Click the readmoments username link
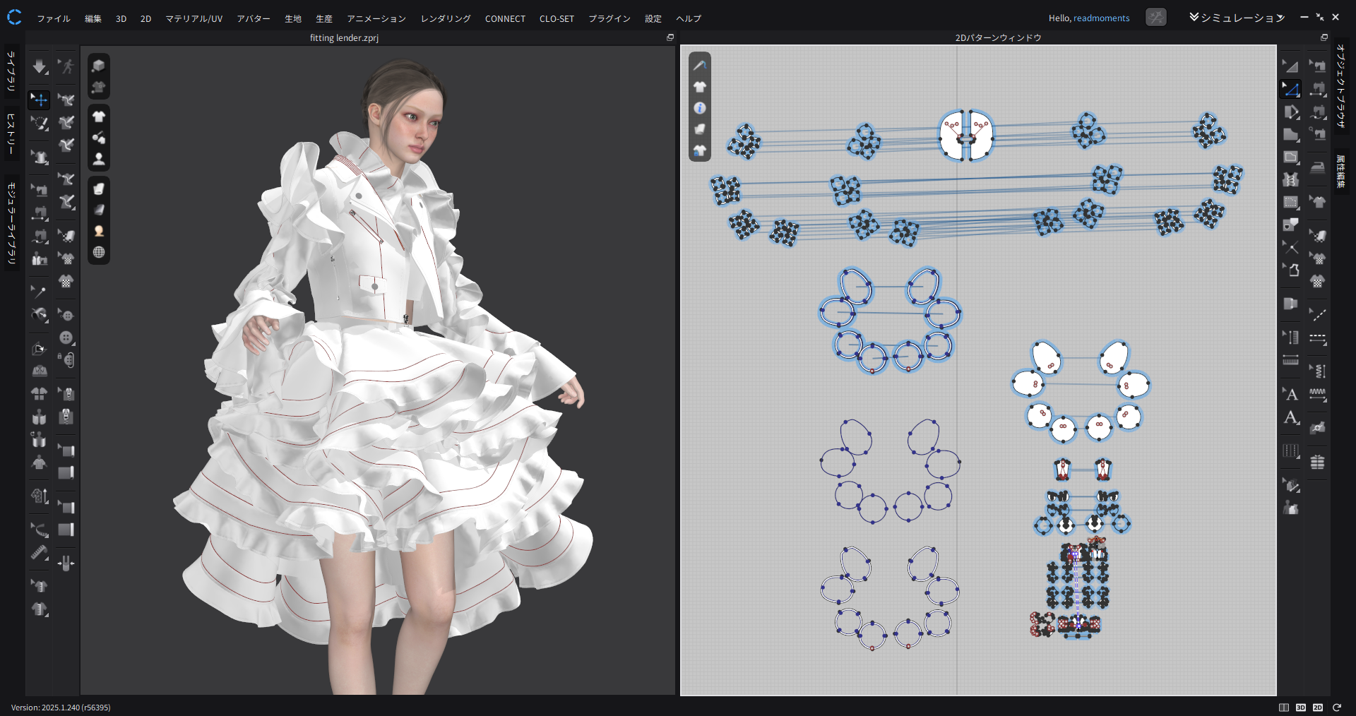This screenshot has width=1356, height=716. (x=1101, y=18)
